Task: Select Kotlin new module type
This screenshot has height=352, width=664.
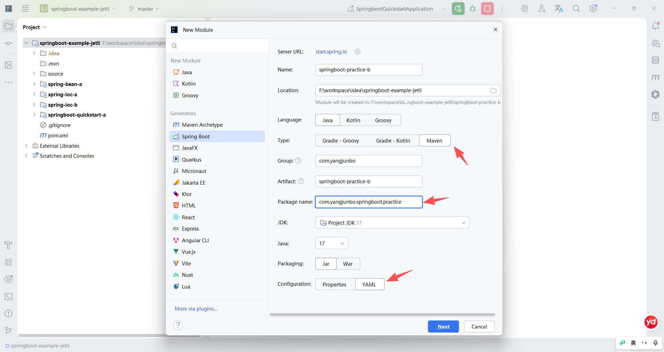Action: pos(217,84)
